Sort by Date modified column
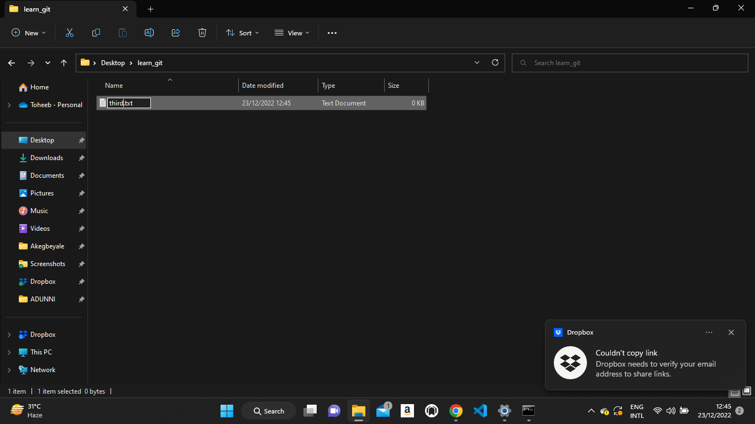The height and width of the screenshot is (424, 755). 278,86
